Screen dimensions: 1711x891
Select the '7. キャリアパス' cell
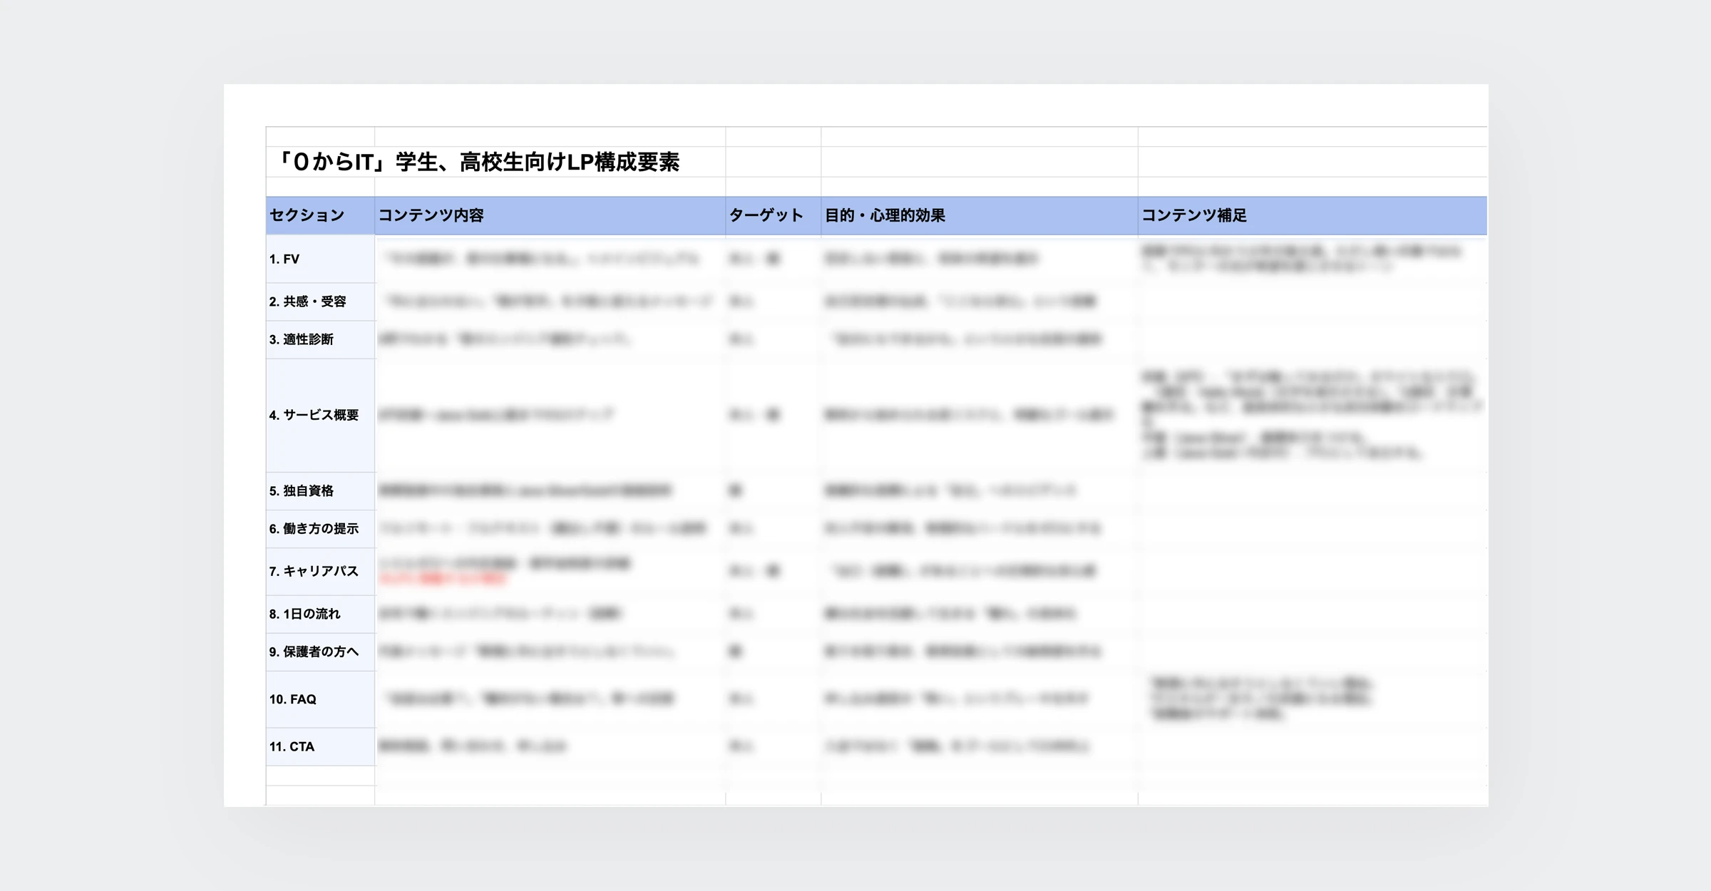(x=320, y=571)
